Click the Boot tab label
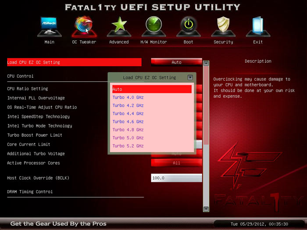This screenshot has width=307, height=230. 188,42
